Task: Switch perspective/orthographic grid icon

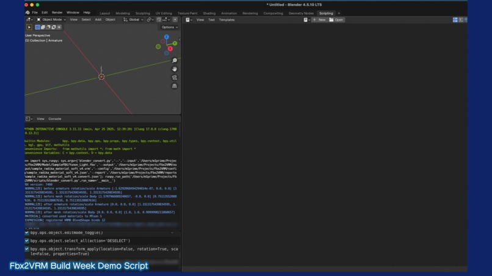Action: (175, 86)
